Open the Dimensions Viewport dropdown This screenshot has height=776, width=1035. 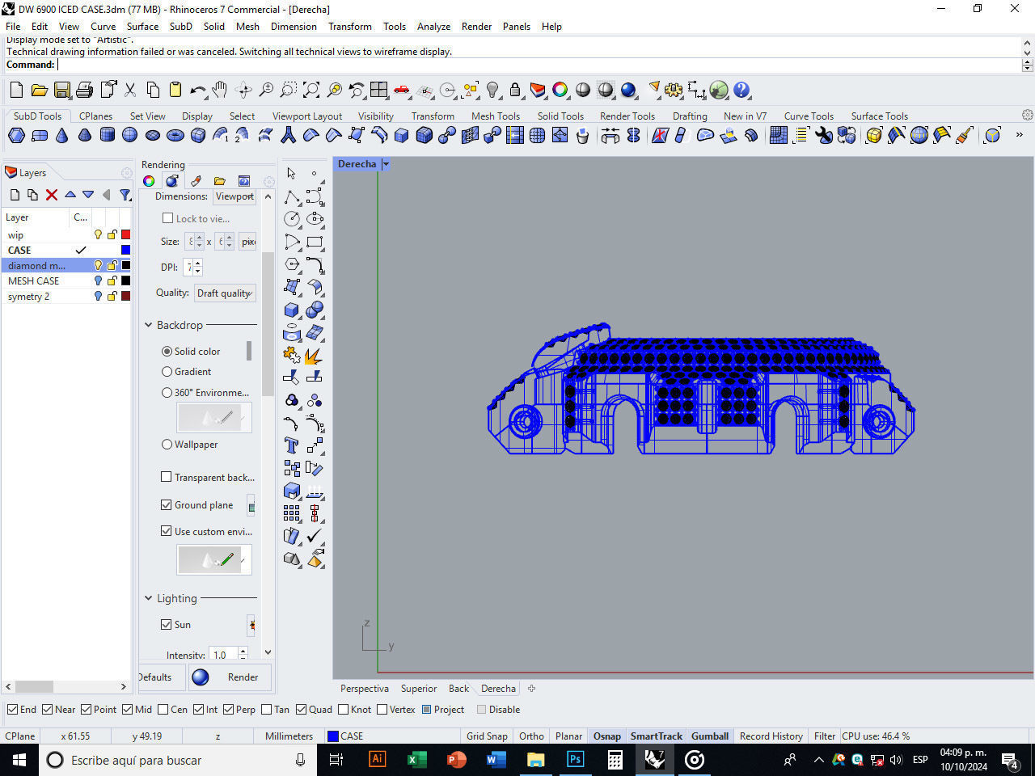coord(234,196)
